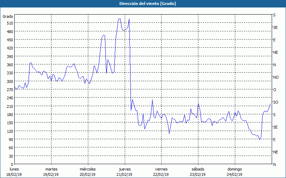Click the 'martes' day label
Image resolution: width=286 pixels, height=178 pixels.
(51, 169)
